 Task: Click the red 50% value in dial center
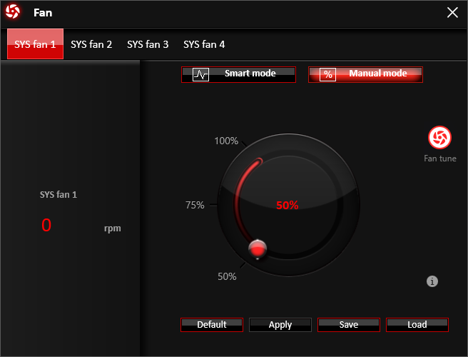pos(287,205)
